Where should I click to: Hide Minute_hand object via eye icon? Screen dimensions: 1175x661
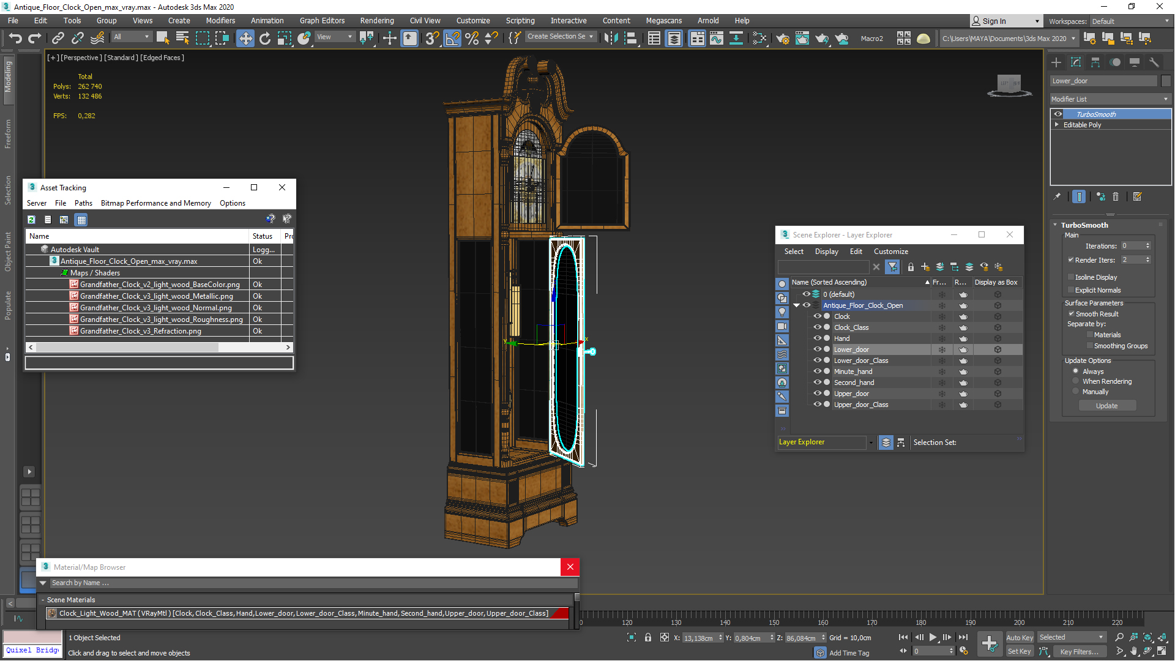pos(817,372)
